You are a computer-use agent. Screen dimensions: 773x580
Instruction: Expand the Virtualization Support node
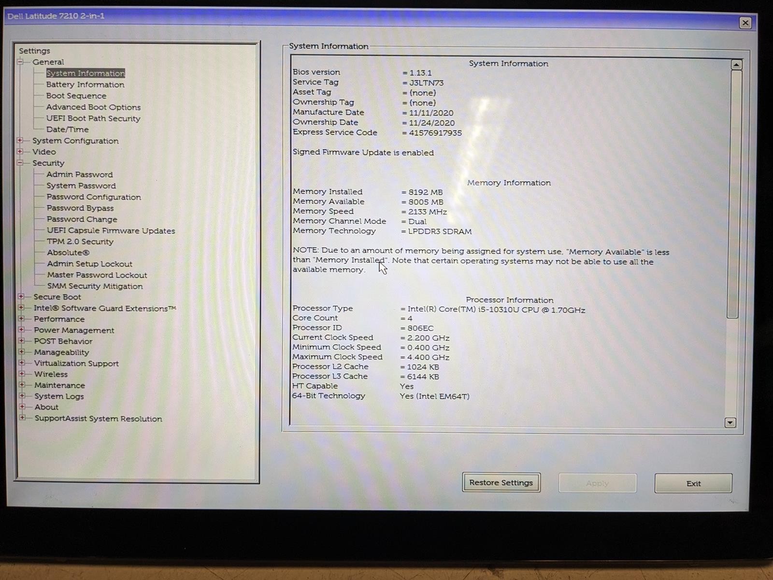(x=22, y=363)
